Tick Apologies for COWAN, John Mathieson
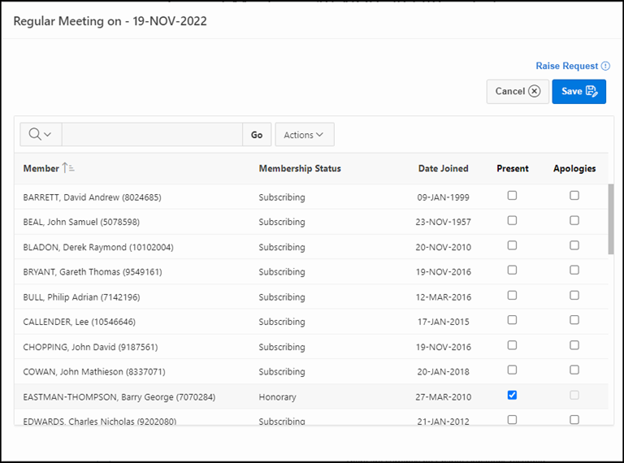This screenshot has width=624, height=463. [574, 370]
